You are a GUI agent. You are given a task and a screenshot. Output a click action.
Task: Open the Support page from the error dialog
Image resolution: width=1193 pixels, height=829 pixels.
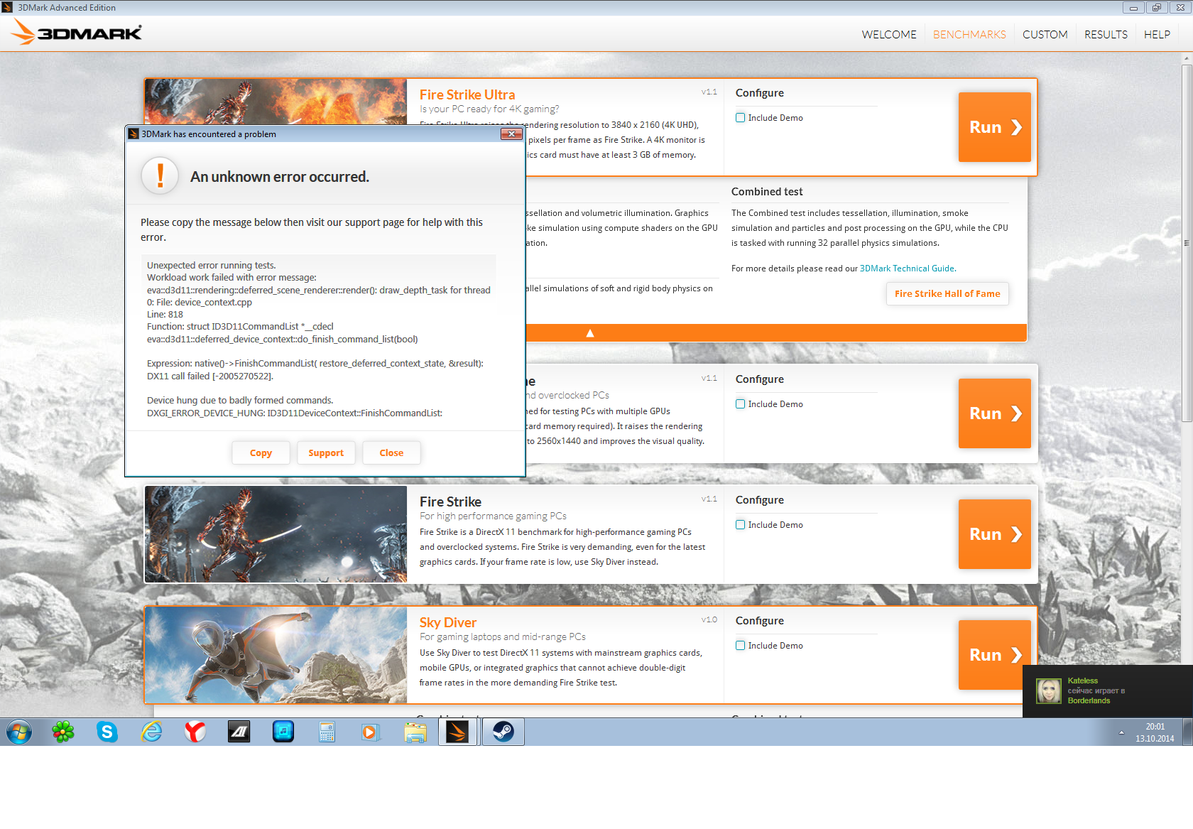click(x=326, y=453)
